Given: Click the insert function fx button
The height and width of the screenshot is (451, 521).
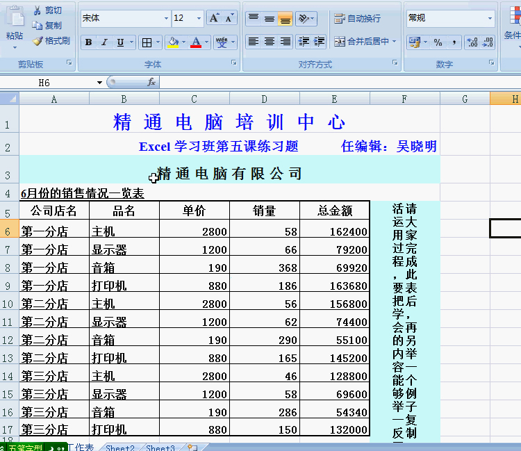Looking at the screenshot, I should point(151,82).
